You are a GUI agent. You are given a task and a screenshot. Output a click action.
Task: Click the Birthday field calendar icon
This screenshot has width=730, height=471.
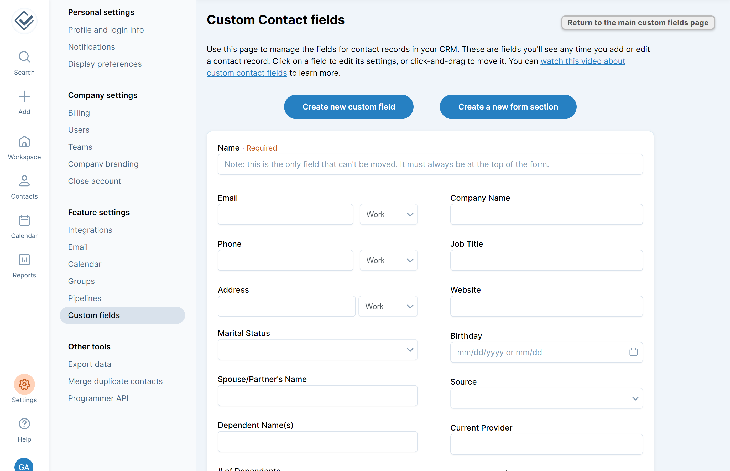(633, 352)
